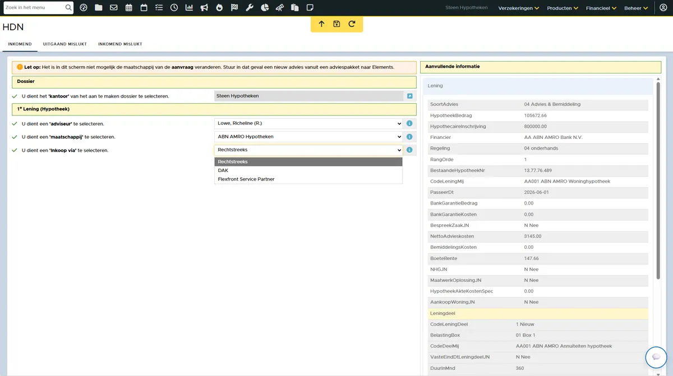Collapse the Inkoop via dropdown

click(x=308, y=150)
